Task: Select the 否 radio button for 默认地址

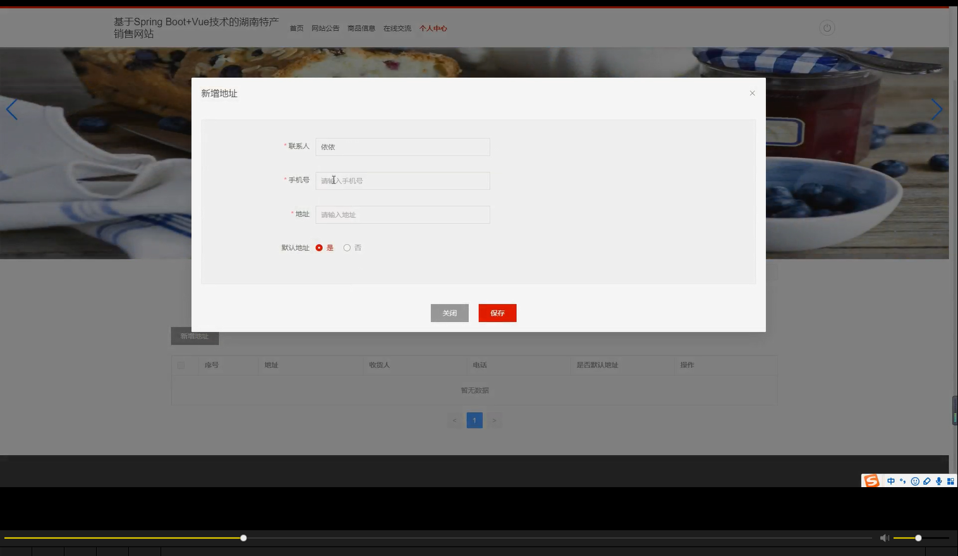Action: coord(346,248)
